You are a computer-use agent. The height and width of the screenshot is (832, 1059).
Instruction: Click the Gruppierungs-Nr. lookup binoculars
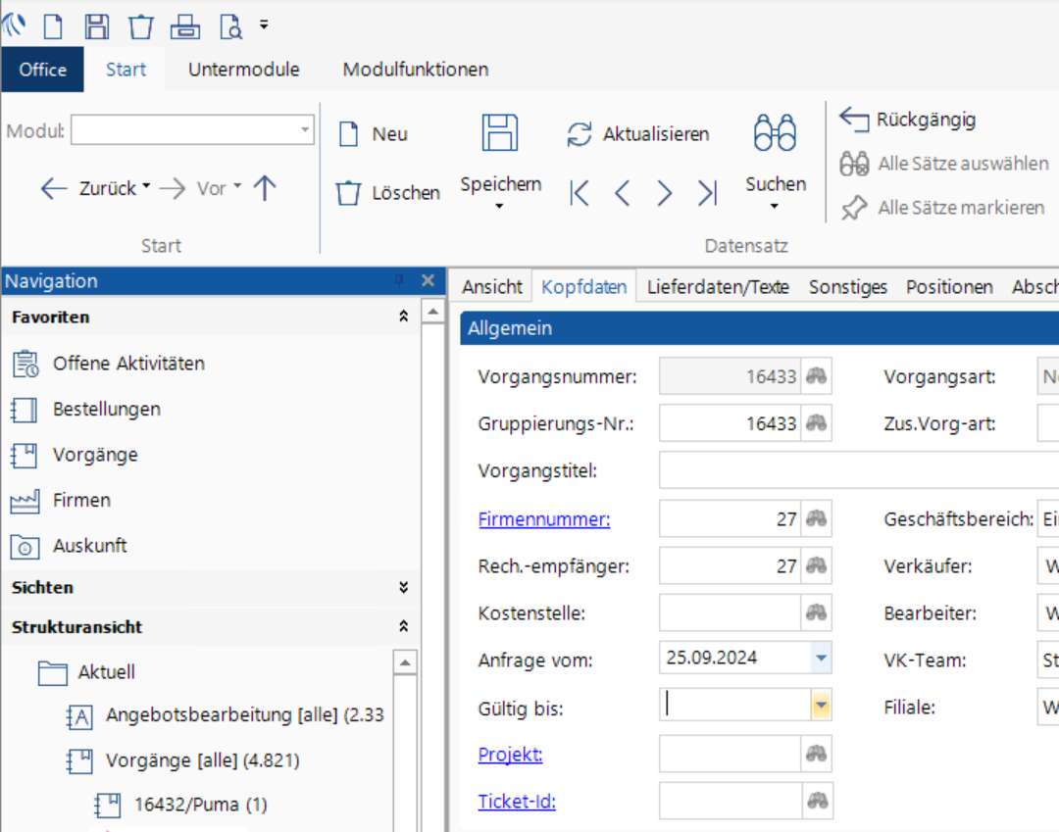(x=816, y=423)
